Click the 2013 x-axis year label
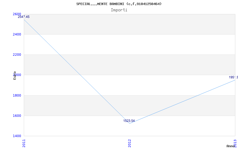 (235, 143)
